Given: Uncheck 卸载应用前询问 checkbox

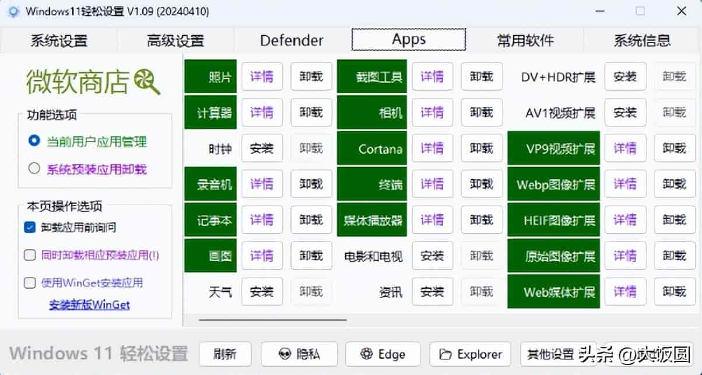Looking at the screenshot, I should 30,227.
